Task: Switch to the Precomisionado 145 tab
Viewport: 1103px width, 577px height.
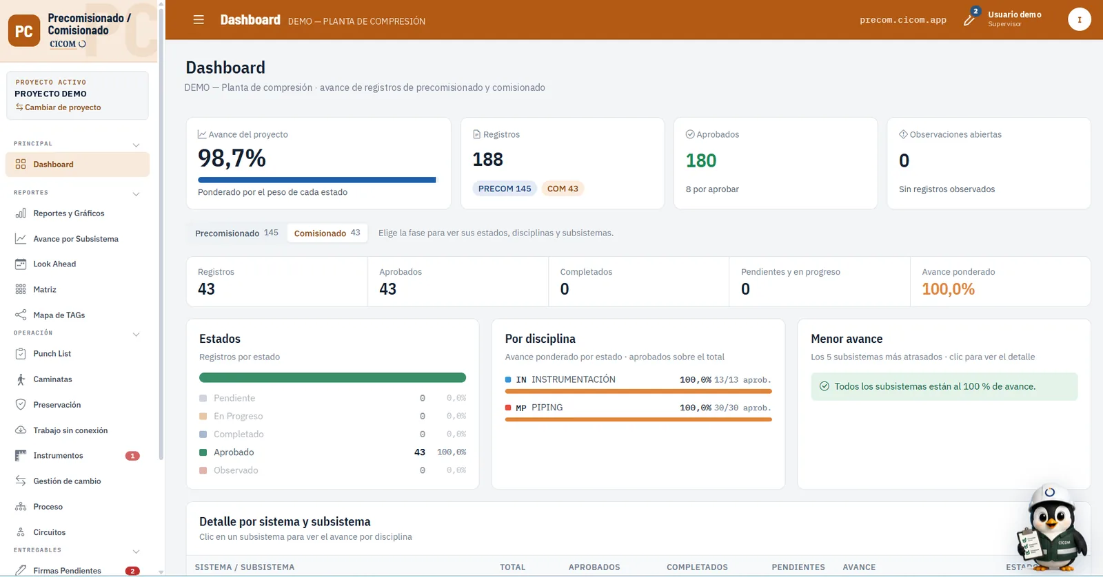Action: pos(236,233)
